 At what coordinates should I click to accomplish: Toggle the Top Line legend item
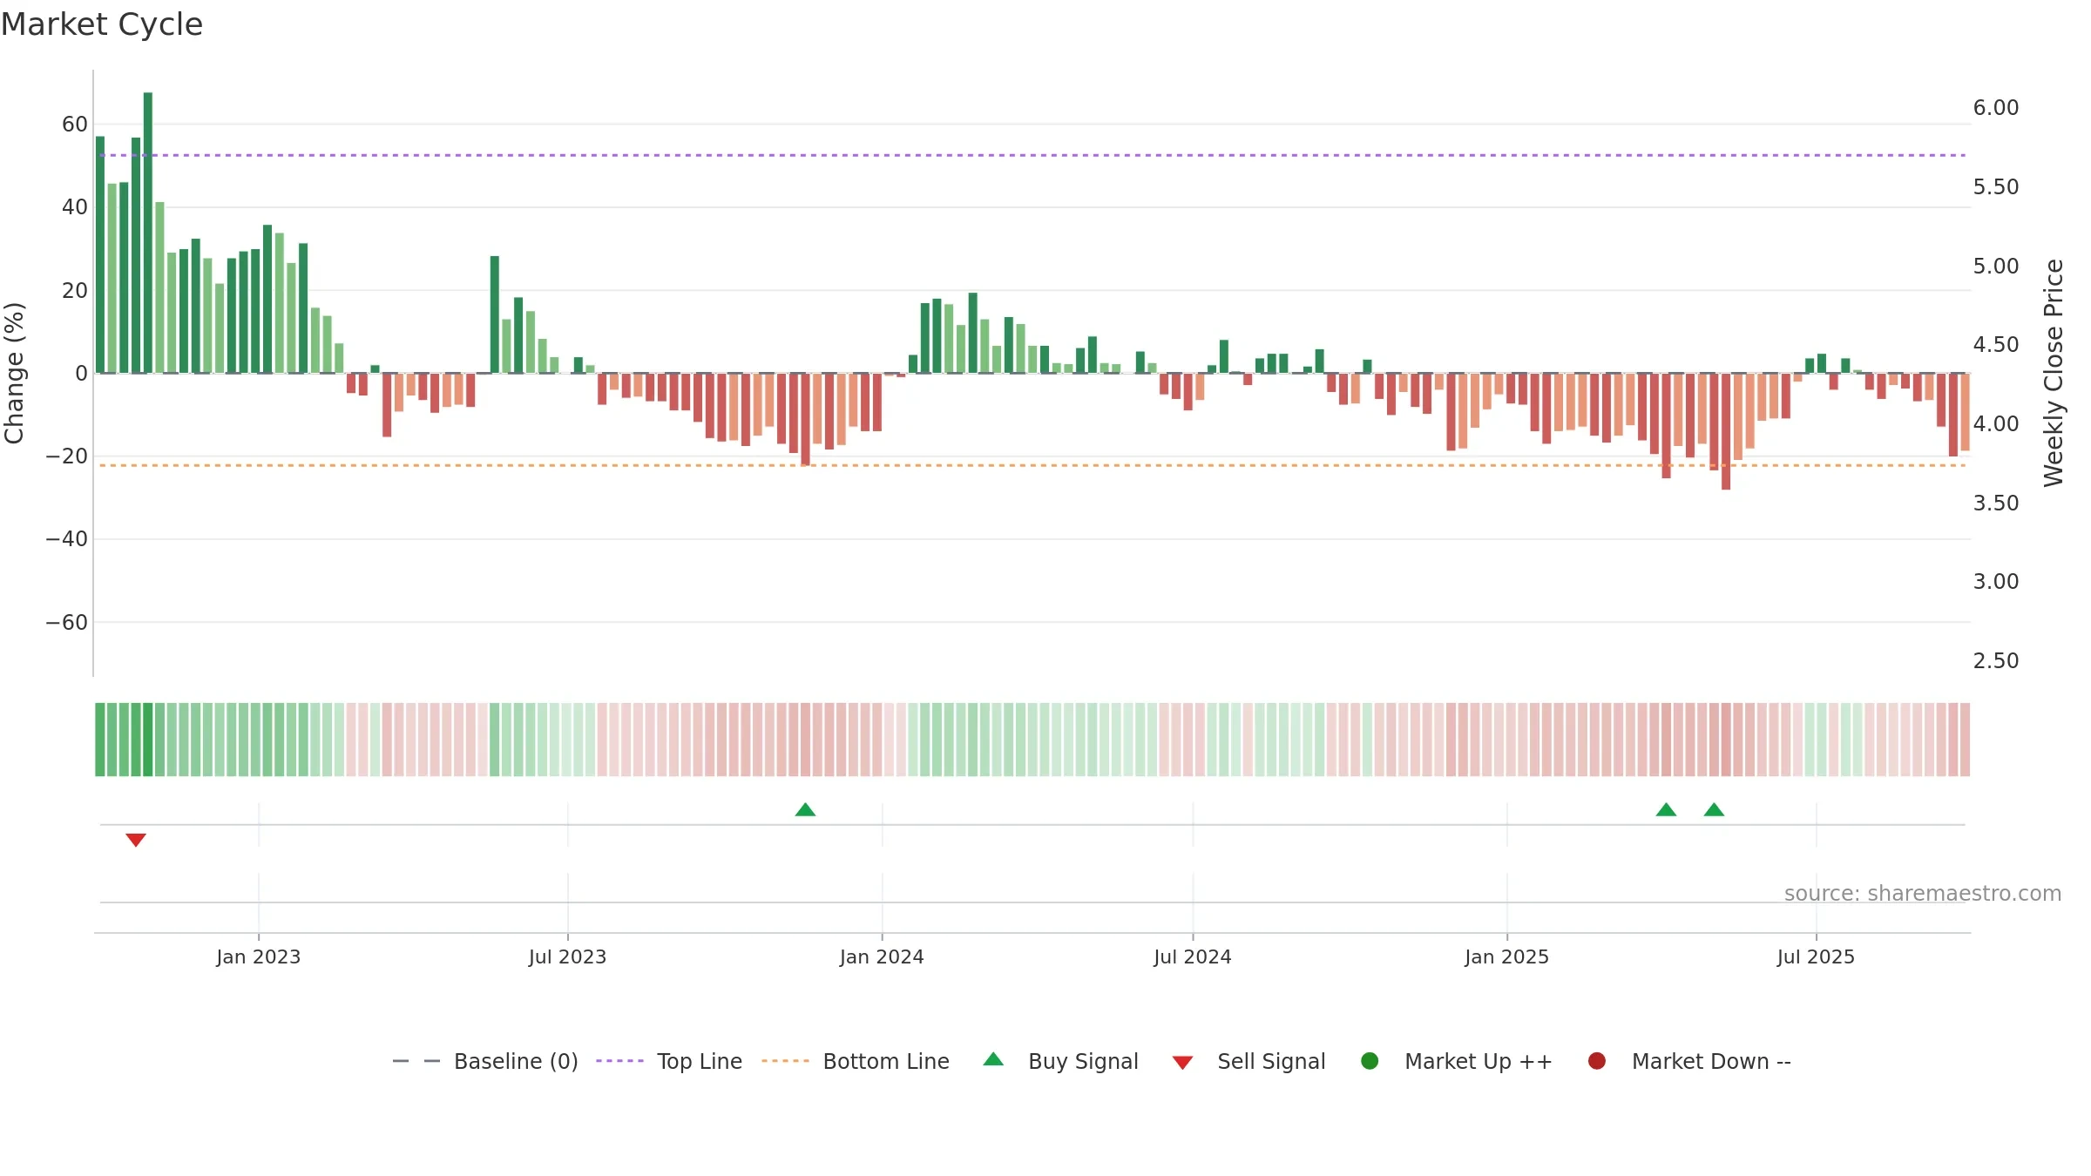[x=669, y=1061]
